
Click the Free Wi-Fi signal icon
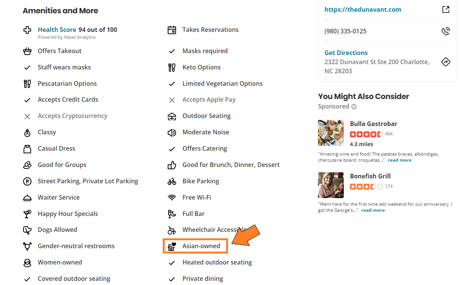click(172, 198)
